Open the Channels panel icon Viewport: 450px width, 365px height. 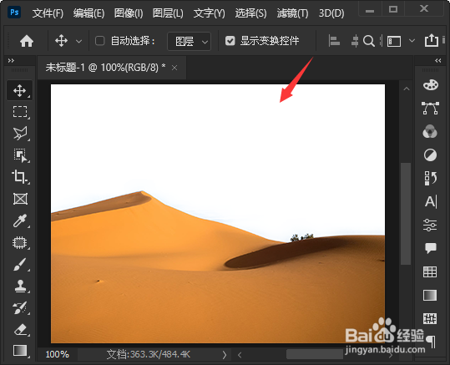coord(430,131)
